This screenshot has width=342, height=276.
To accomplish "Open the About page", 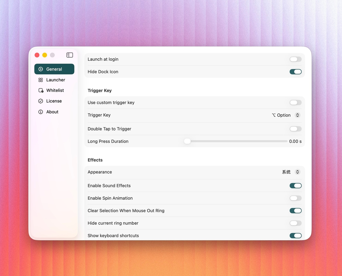I will point(52,112).
